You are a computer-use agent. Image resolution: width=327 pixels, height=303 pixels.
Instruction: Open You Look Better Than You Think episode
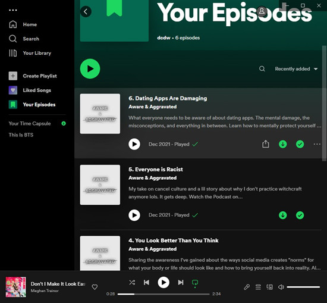pos(173,240)
